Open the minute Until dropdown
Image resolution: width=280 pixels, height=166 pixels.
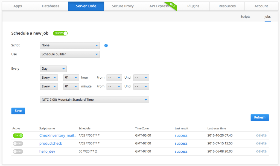tap(141, 87)
